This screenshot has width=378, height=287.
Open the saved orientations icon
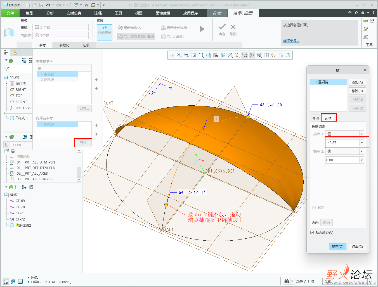(x=208, y=55)
